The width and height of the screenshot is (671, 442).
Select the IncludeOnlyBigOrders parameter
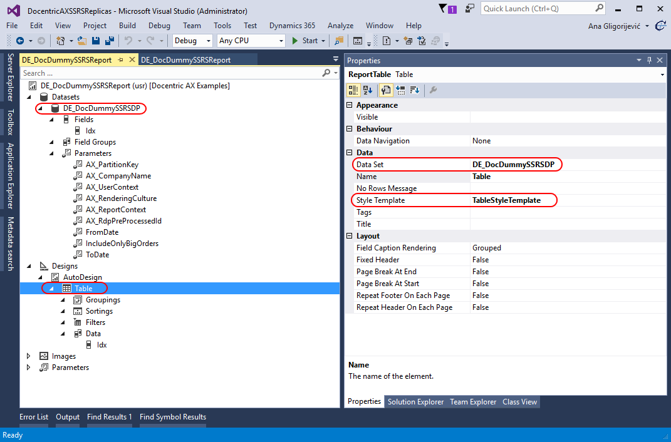coord(122,244)
